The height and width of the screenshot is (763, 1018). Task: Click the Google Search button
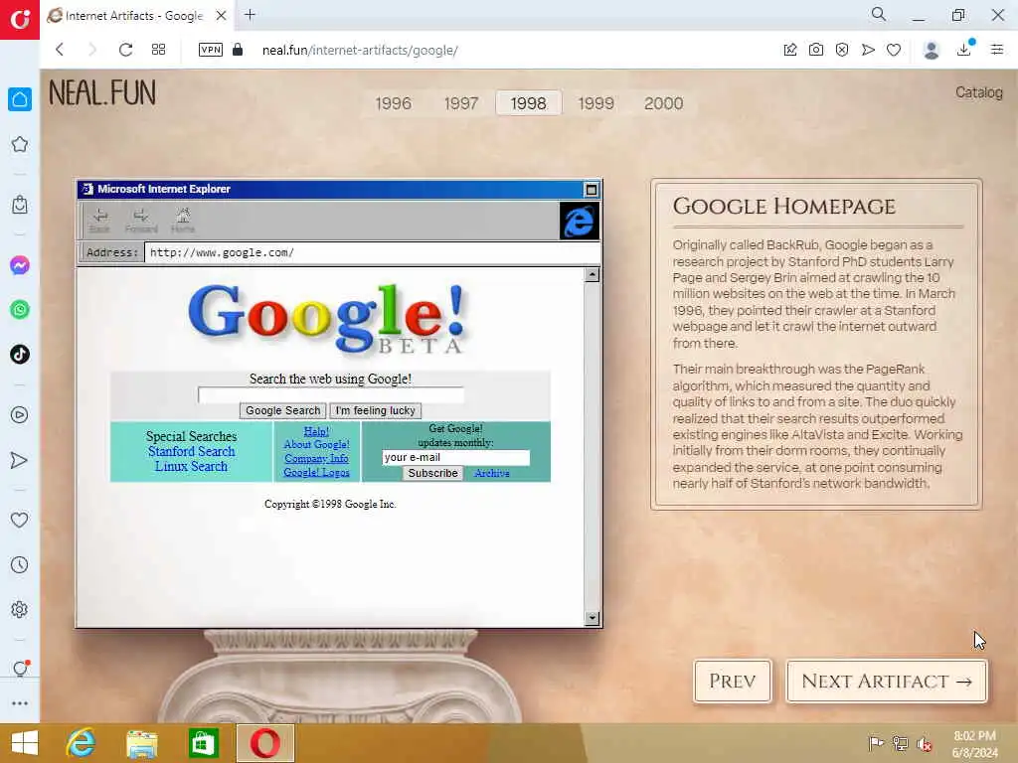(x=282, y=410)
